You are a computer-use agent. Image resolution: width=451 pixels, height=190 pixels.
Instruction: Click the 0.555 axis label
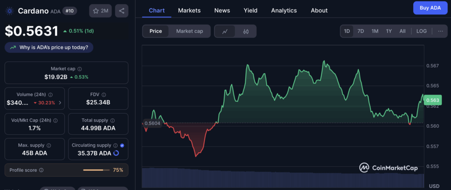point(433,166)
